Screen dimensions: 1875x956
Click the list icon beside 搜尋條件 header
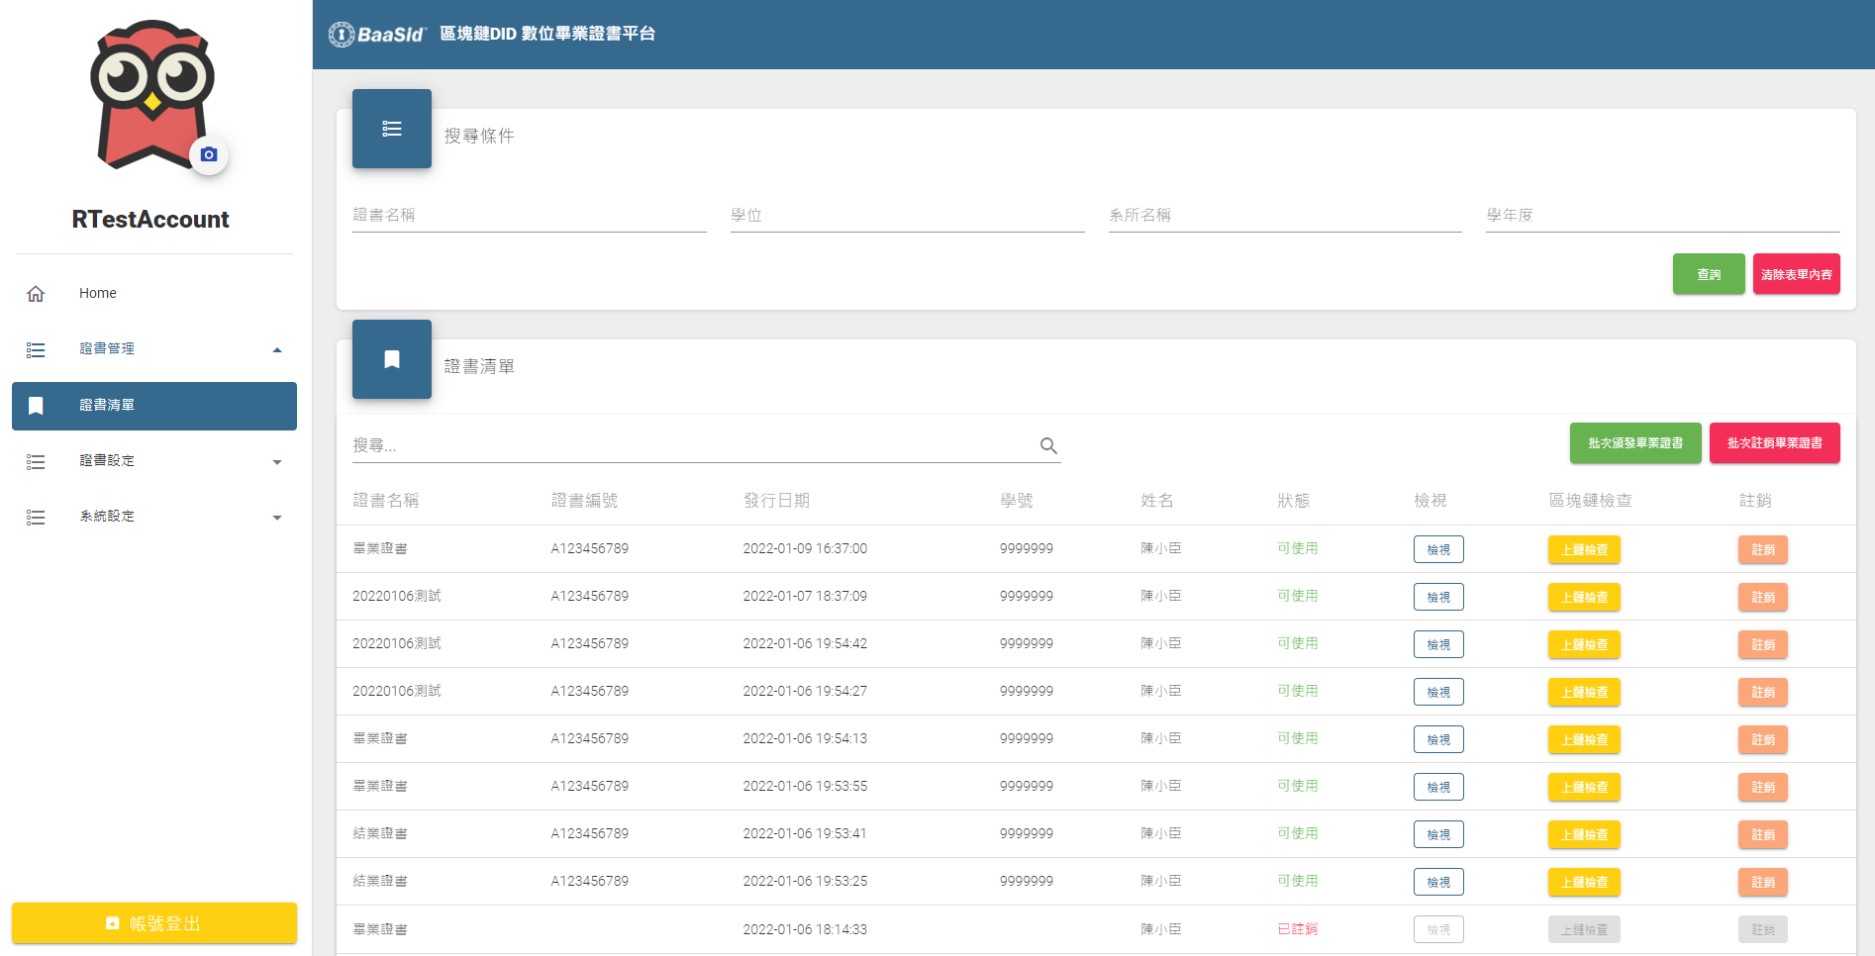(392, 129)
